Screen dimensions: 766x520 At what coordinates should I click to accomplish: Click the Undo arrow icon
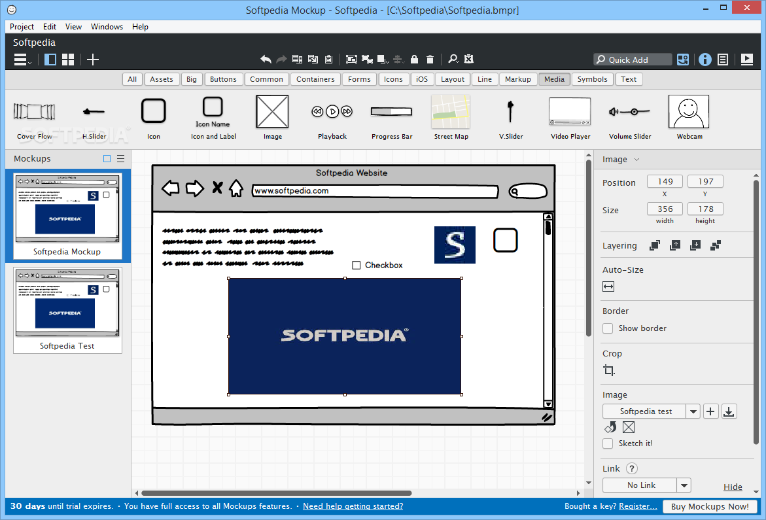pyautogui.click(x=266, y=59)
